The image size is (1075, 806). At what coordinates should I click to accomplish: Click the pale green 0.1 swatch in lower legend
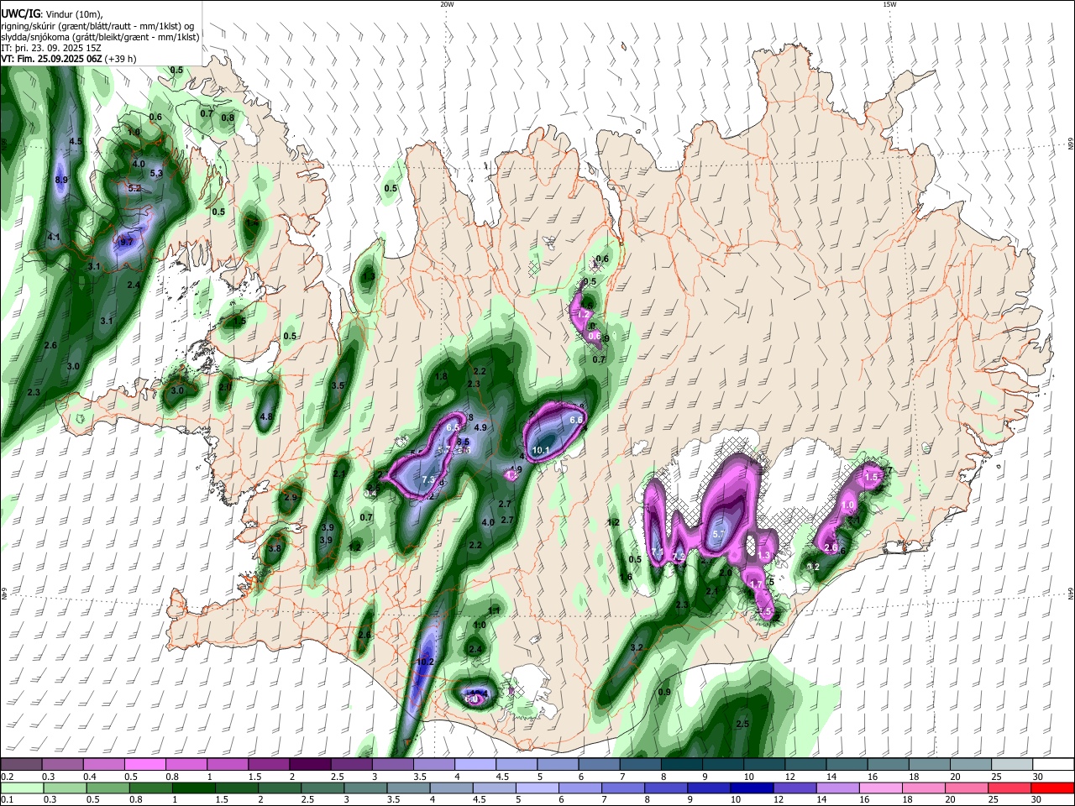click(22, 788)
